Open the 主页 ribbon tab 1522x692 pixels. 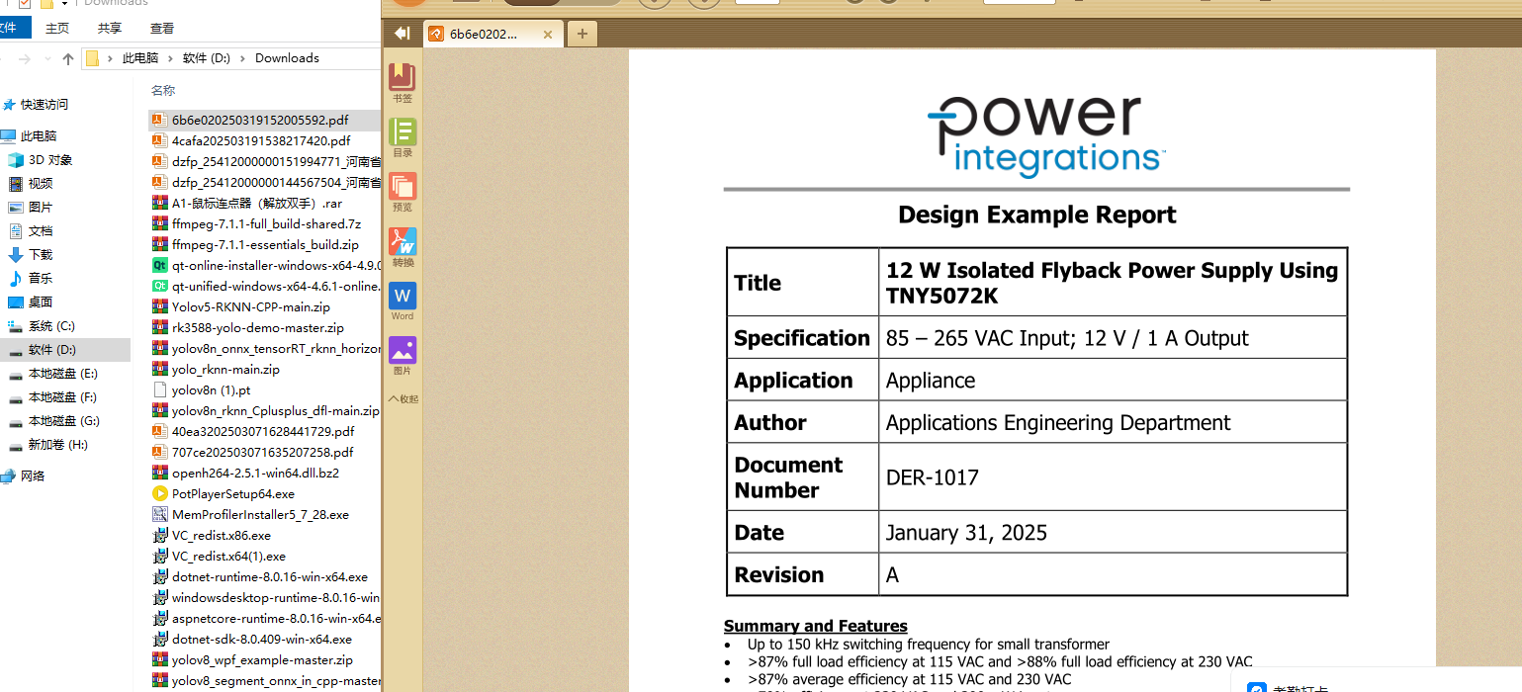tap(57, 29)
